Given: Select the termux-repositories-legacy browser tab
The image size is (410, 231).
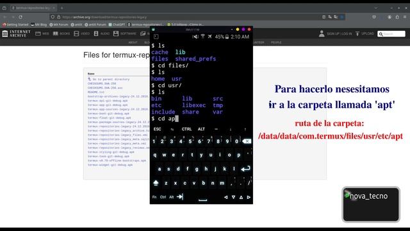Looking at the screenshot, I should point(33,8).
